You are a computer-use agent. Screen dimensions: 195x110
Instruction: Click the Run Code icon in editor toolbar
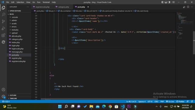tap(184, 7)
